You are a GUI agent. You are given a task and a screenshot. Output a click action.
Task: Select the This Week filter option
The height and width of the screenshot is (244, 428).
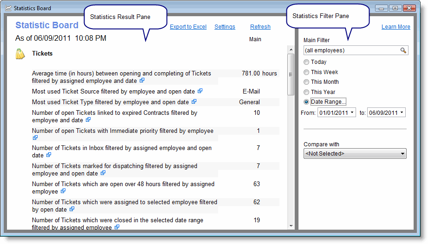point(306,72)
